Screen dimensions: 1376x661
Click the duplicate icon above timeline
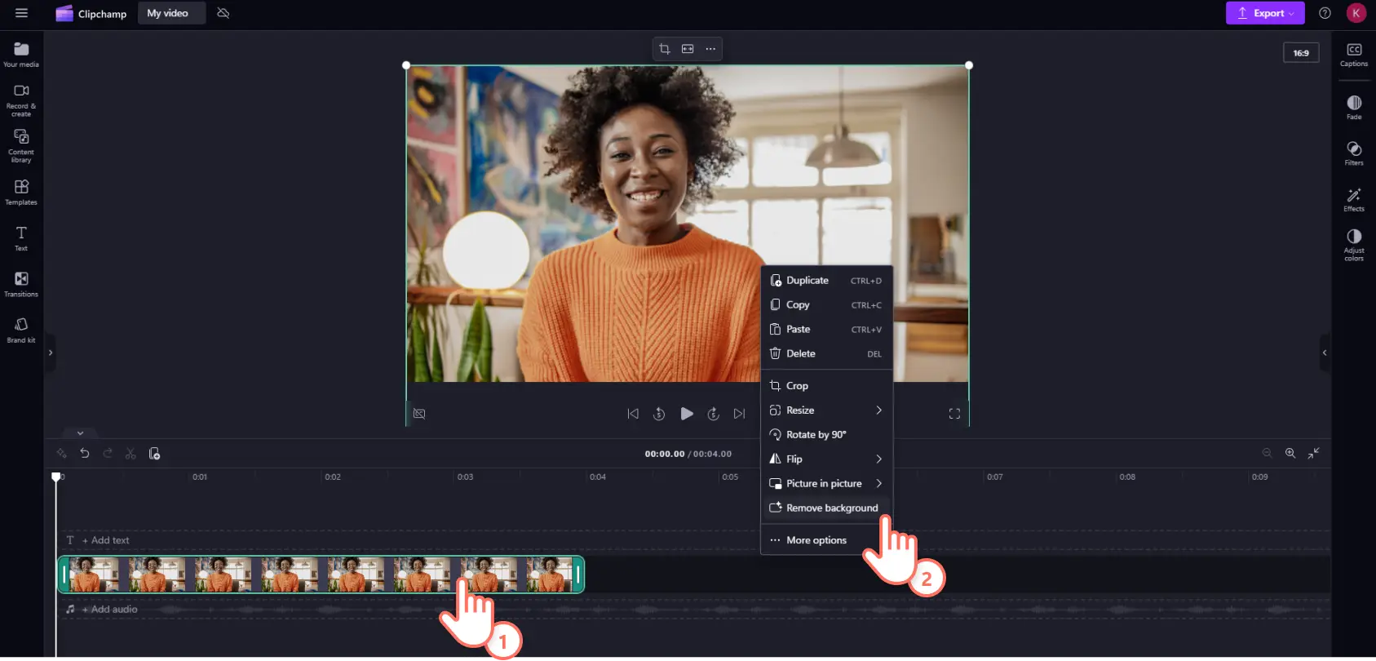pyautogui.click(x=154, y=453)
